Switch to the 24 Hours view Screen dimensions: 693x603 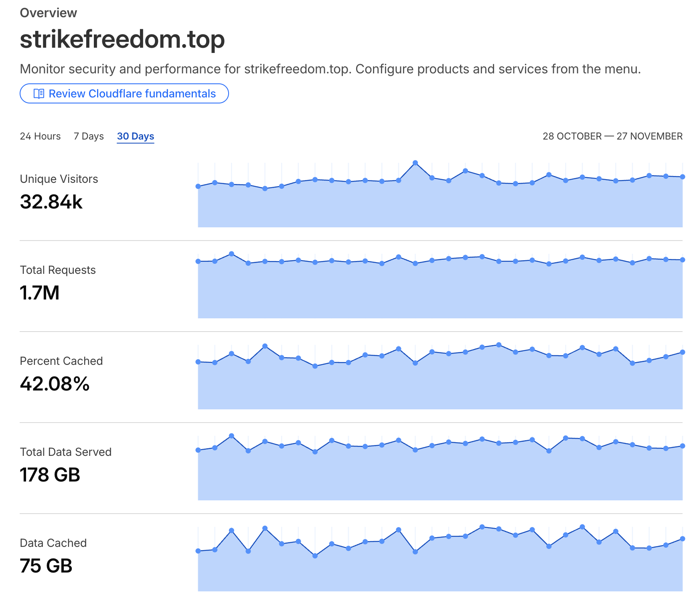[40, 136]
